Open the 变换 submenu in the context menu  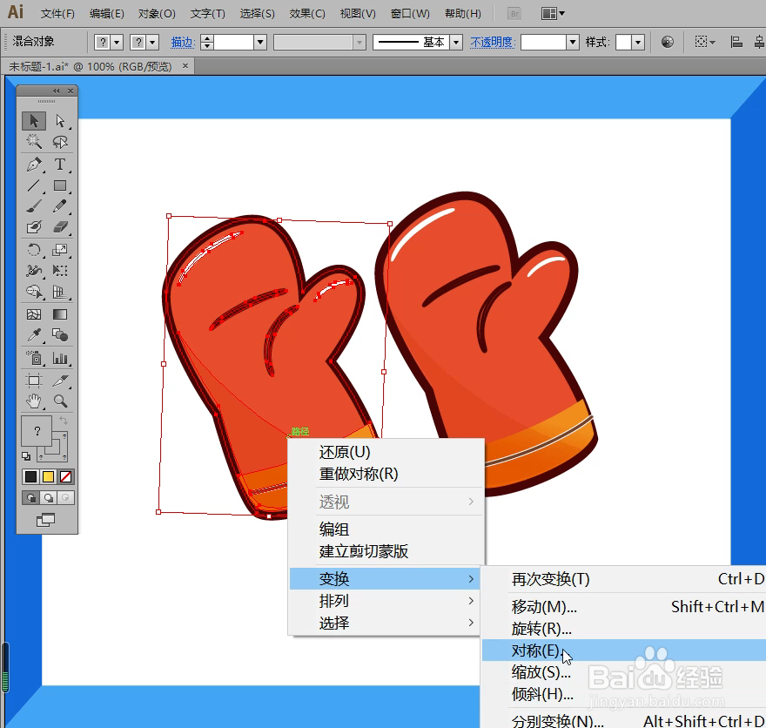click(335, 577)
